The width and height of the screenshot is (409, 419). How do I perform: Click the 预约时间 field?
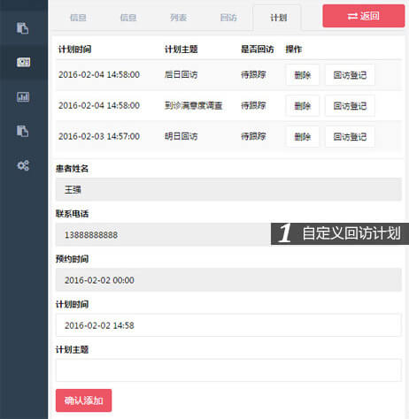228,279
